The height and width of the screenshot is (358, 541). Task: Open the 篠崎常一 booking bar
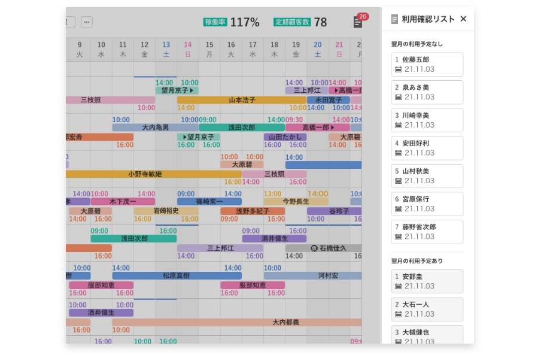coord(209,201)
